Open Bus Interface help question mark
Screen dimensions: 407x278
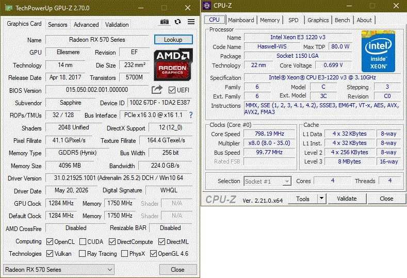coord(191,115)
